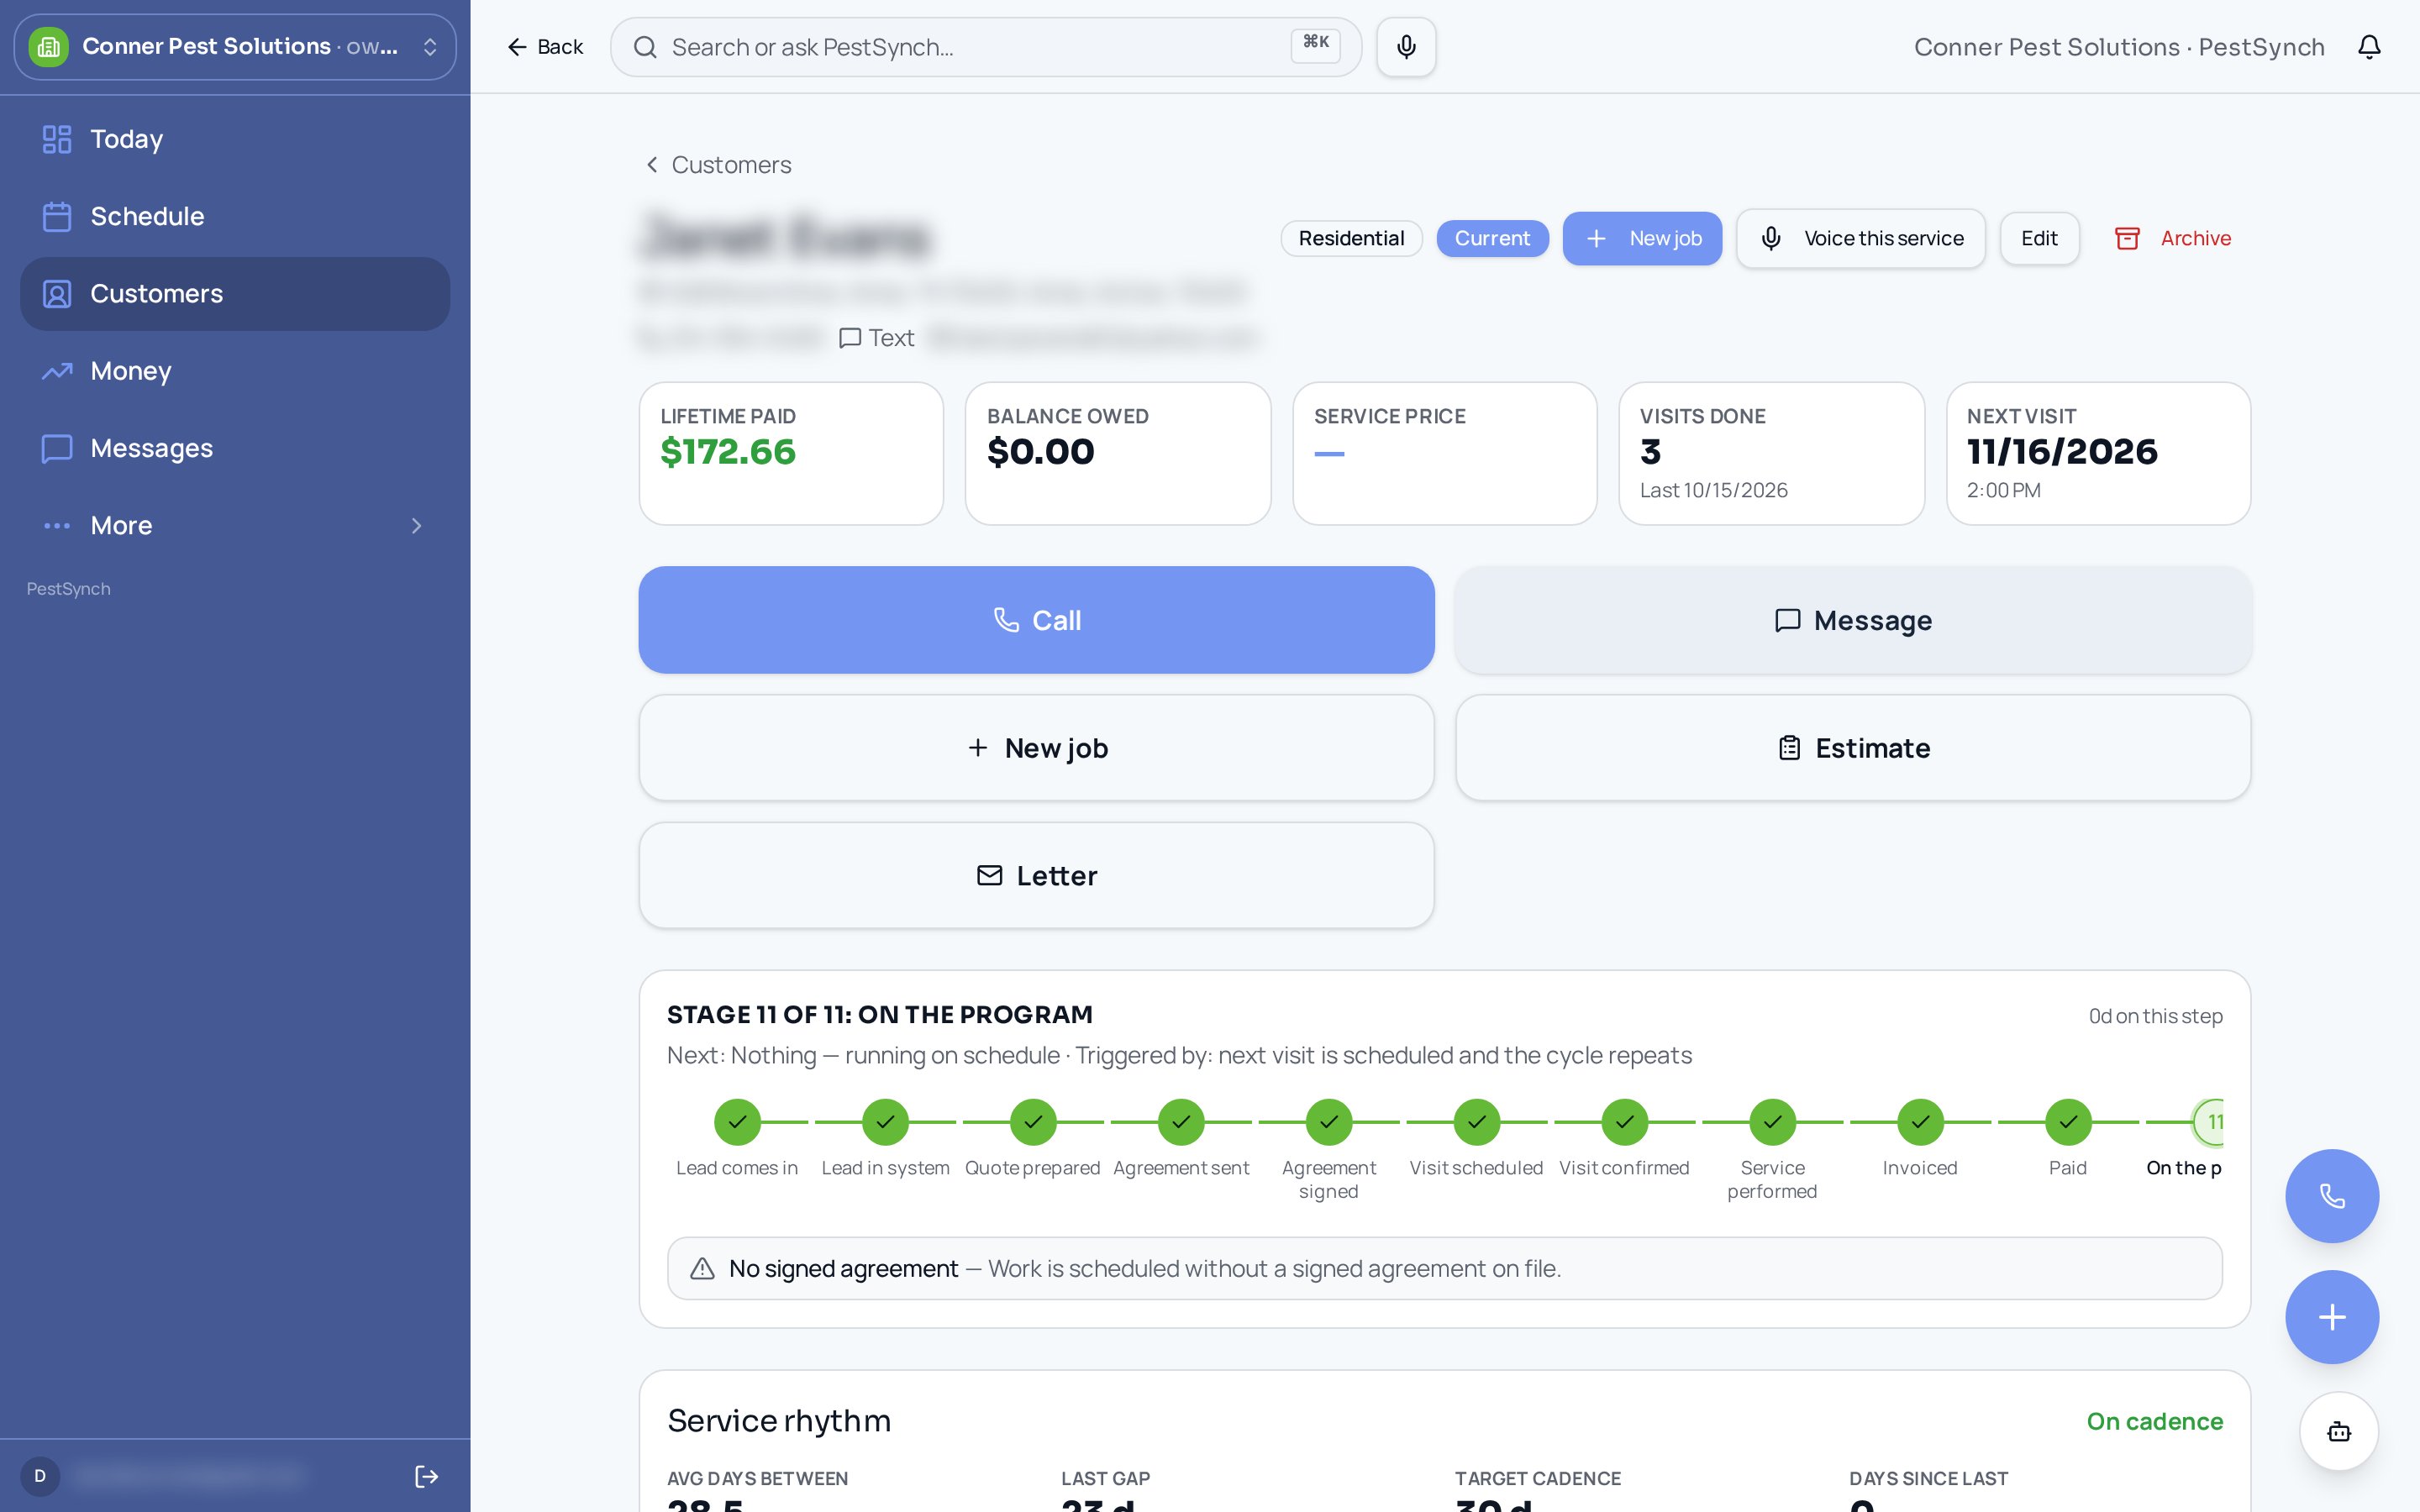
Task: Go back to Customers breadcrumb
Action: 718,165
